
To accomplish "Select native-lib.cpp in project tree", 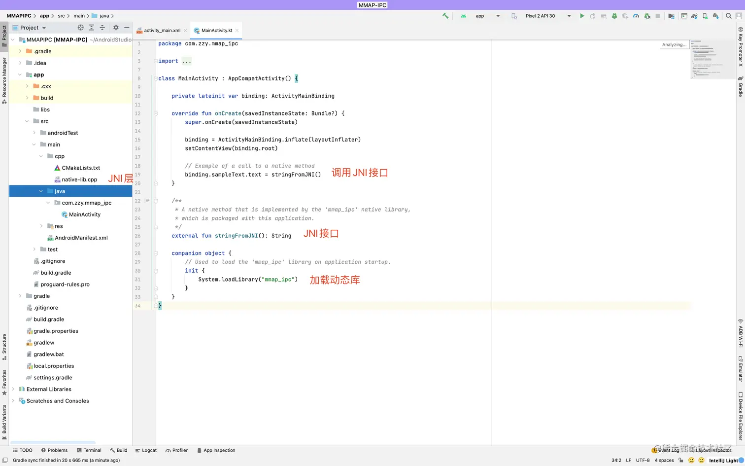I will click(79, 179).
